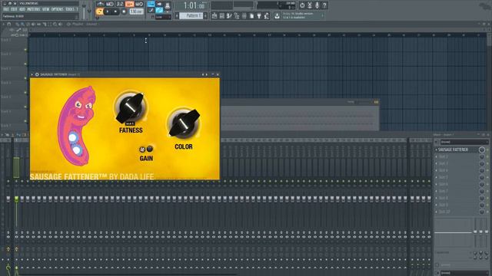
Task: Open the EDIT menu
Action: pos(14,9)
